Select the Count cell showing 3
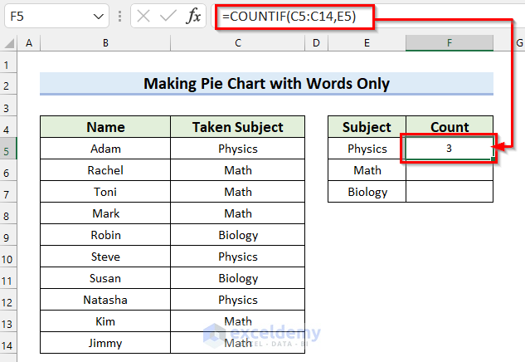The width and height of the screenshot is (525, 362). tap(450, 149)
